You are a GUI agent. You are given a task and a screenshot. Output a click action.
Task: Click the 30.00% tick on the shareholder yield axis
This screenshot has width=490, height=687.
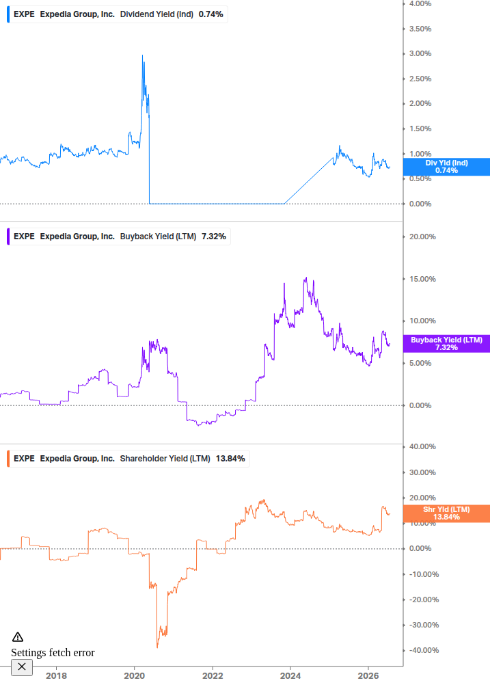pos(422,472)
